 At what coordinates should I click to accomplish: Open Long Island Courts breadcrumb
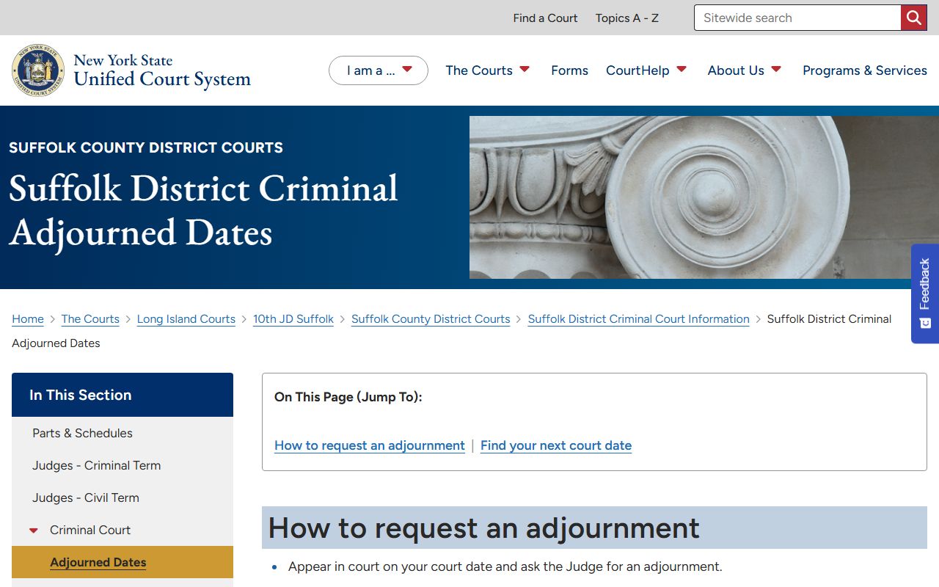[186, 319]
